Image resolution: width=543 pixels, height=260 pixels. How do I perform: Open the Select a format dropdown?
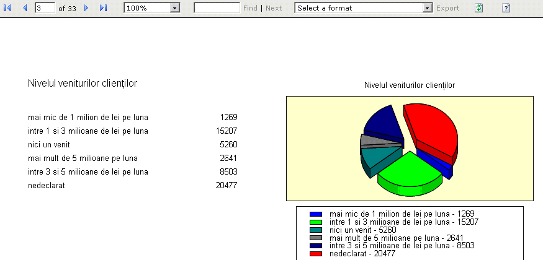click(364, 7)
